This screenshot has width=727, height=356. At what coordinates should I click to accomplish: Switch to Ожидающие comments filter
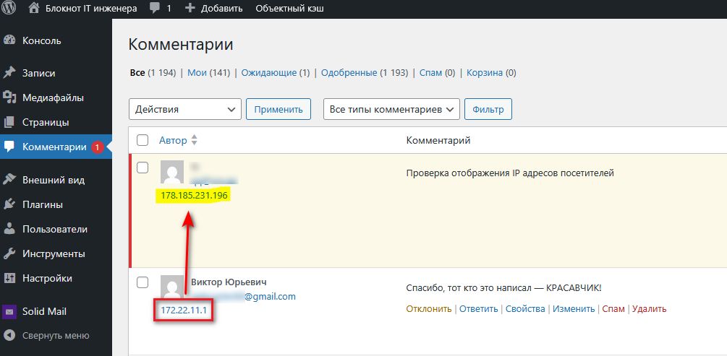(x=269, y=73)
